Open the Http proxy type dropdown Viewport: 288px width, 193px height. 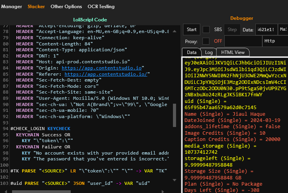click(x=274, y=41)
